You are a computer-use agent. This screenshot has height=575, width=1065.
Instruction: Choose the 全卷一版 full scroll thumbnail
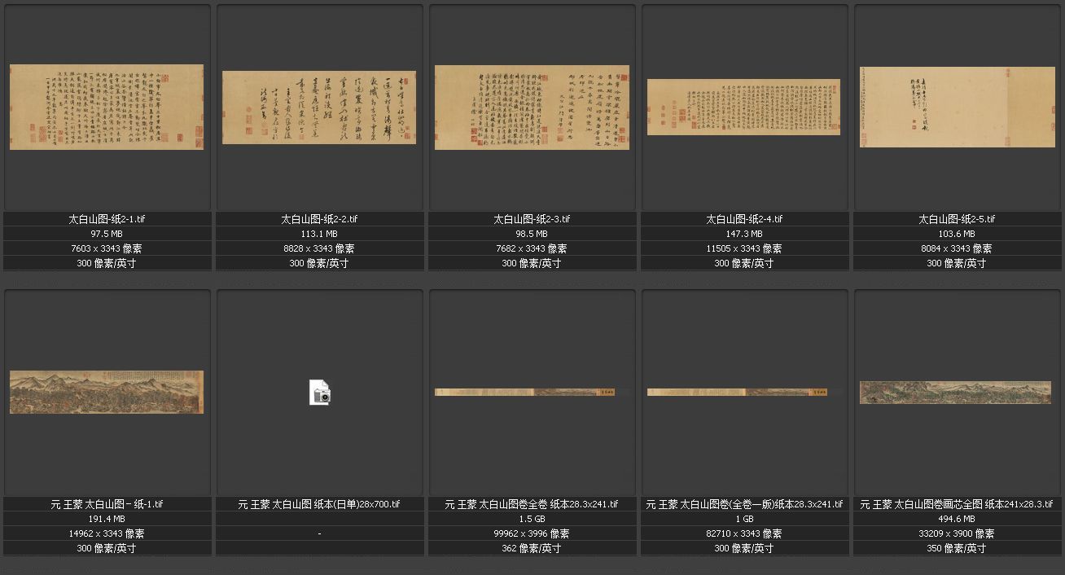[x=743, y=392]
